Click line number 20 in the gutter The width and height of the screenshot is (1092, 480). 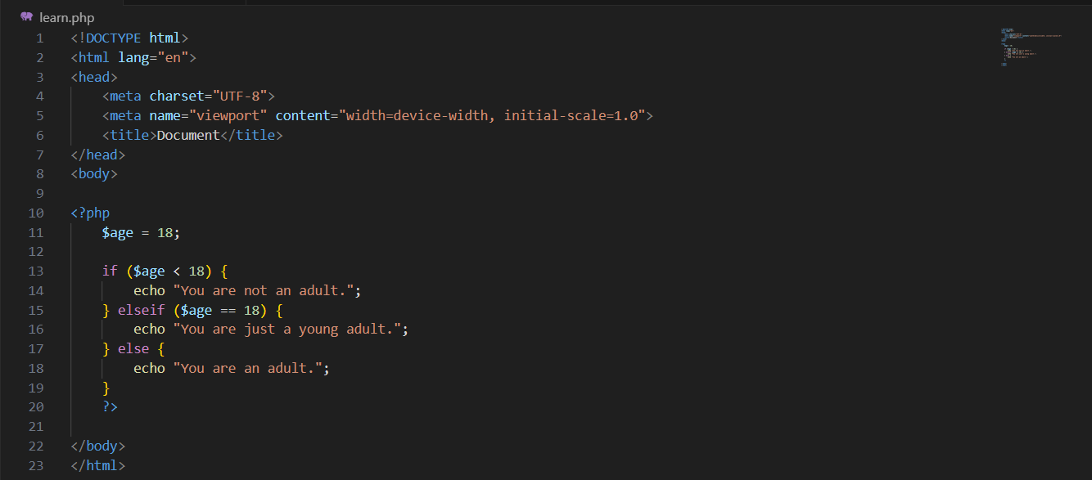[x=35, y=407]
